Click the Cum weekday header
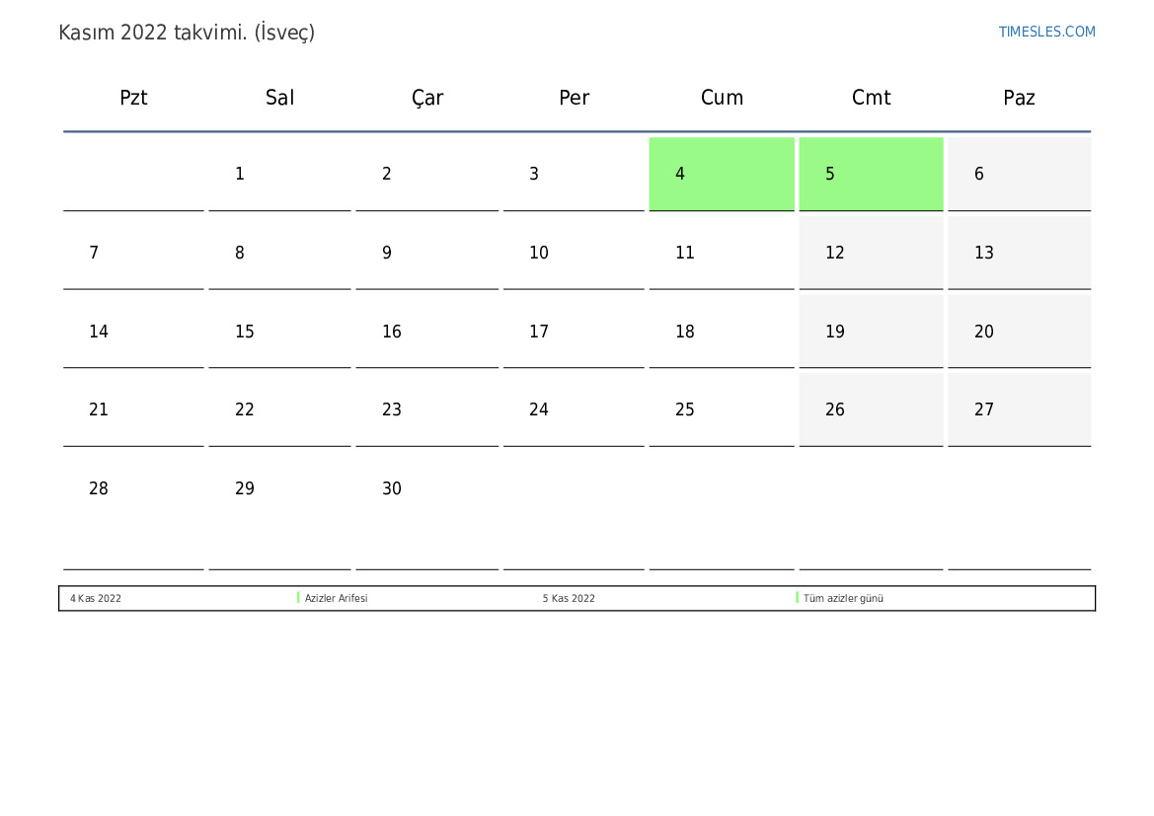Screen dimensions: 1154x816 (722, 98)
